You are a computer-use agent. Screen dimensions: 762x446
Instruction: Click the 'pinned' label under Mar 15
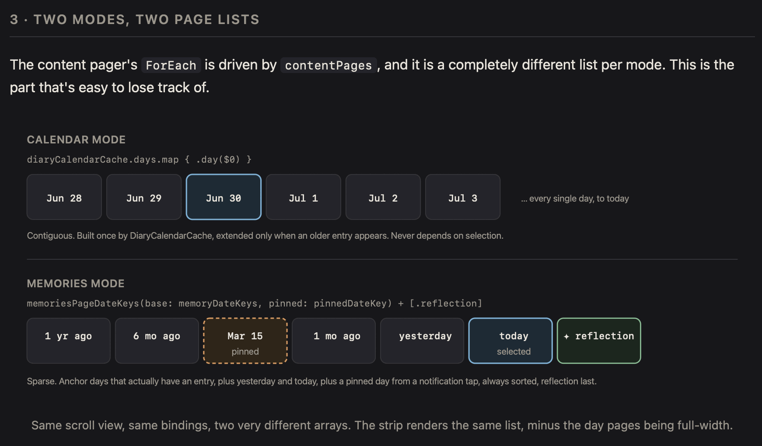point(245,352)
